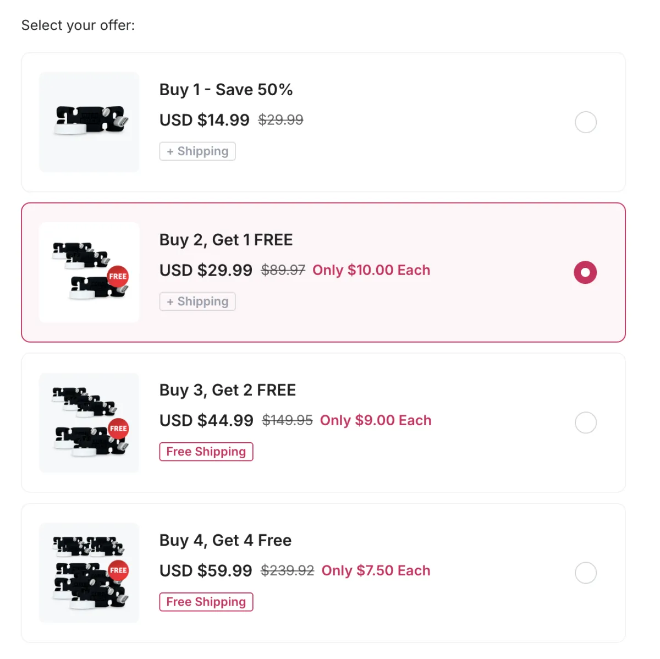Click the red FREE badge on Buy 2 image

[x=118, y=276]
